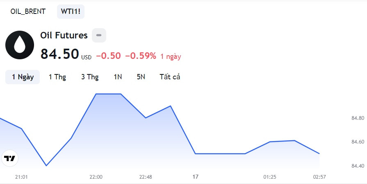Choose the 1 Thg range
This screenshot has height=184, width=367.
point(57,77)
